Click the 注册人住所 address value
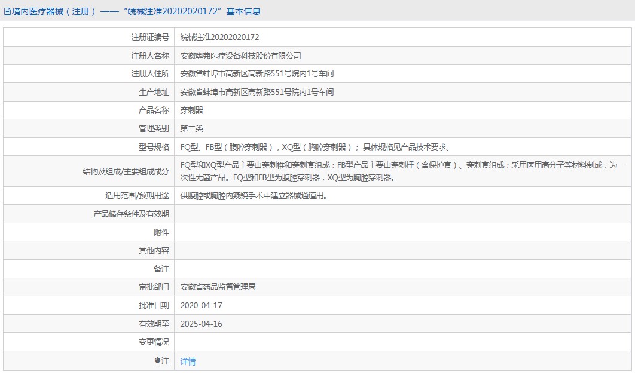This screenshot has height=374, width=635. tap(257, 73)
